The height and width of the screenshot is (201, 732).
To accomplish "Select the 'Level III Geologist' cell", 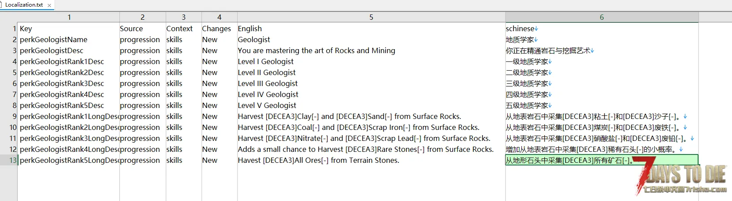I will pos(268,83).
